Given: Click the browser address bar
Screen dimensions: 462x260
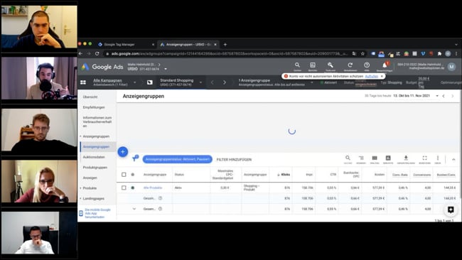Looking at the screenshot, I should click(x=227, y=53).
